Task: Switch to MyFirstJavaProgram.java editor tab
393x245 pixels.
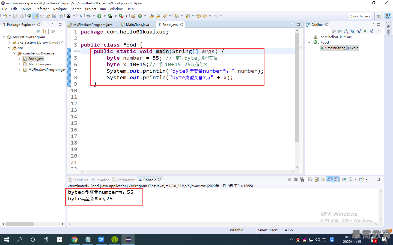Action: 90,24
